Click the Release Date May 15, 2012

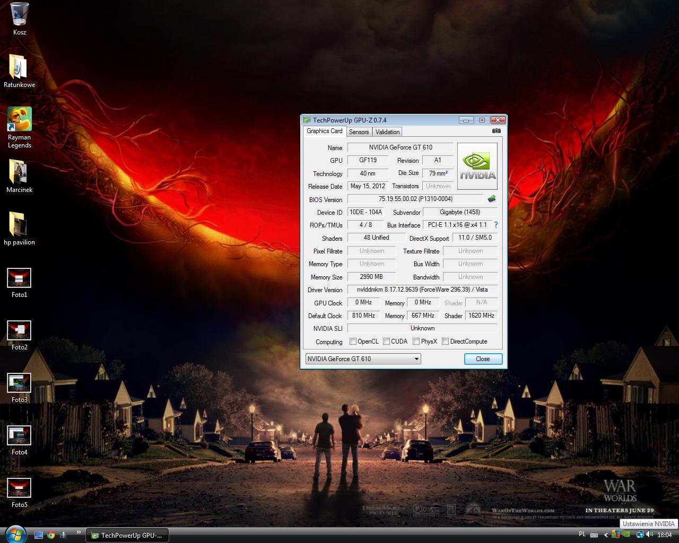coord(368,186)
